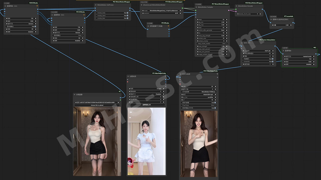The image size is (321, 180).
Task: Collapse the MimicMotion Sampler node via its title dot
Action: click(196, 7)
